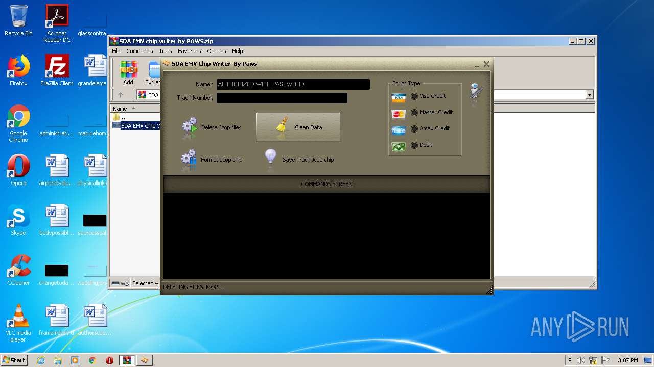Open Acrobat Reader DC desktop shortcut
Screen dimensions: 654x367
coord(57,23)
